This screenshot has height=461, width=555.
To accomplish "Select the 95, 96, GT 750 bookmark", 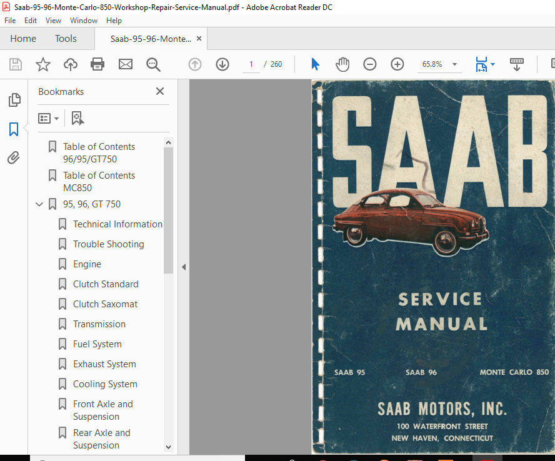I will 92,204.
